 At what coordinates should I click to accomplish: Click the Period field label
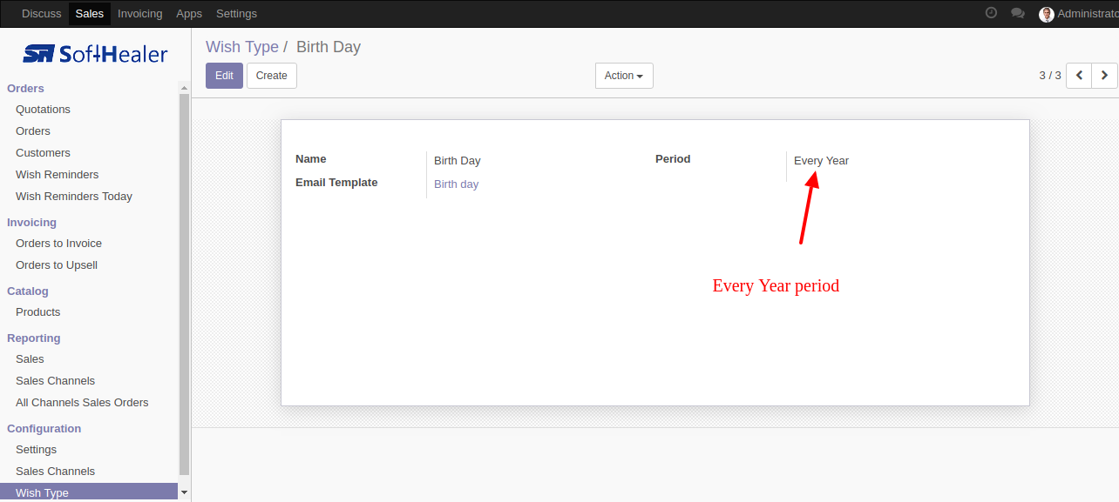coord(673,159)
